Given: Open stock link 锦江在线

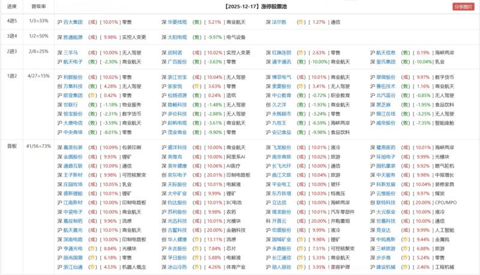Looking at the screenshot, I should 386,114.
